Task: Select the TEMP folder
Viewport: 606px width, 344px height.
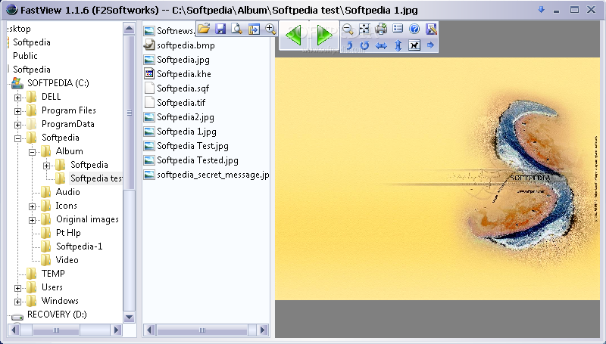Action: click(53, 274)
